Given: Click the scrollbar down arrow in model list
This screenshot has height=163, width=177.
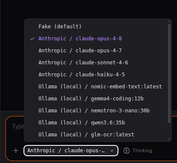Looking at the screenshot, I should coord(169,139).
